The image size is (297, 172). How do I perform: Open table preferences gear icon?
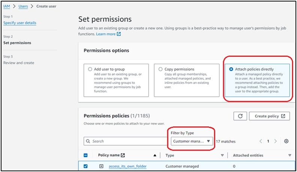pyautogui.click(x=286, y=141)
